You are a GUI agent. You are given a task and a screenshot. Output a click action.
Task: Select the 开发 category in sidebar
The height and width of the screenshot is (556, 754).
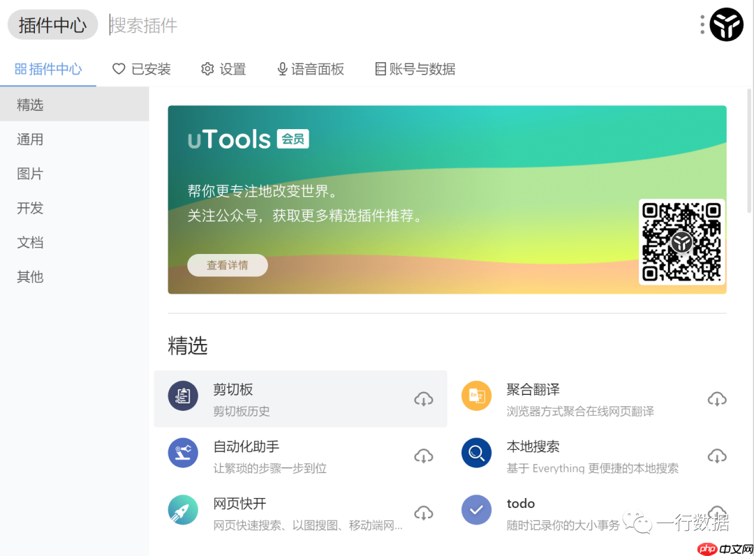(30, 208)
